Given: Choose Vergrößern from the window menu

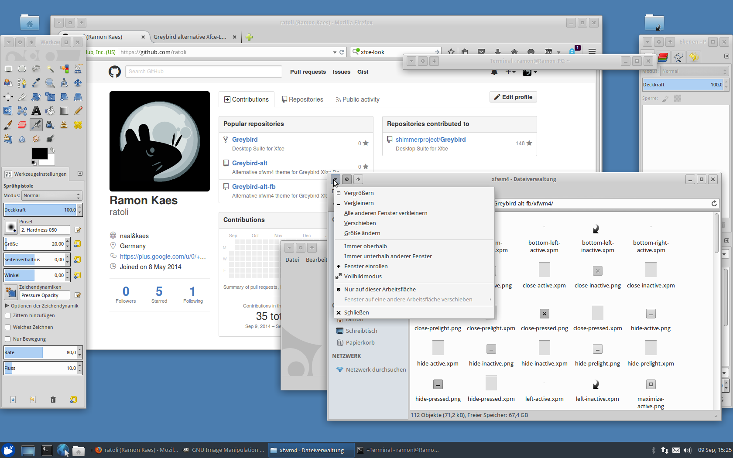Looking at the screenshot, I should click(414, 193).
